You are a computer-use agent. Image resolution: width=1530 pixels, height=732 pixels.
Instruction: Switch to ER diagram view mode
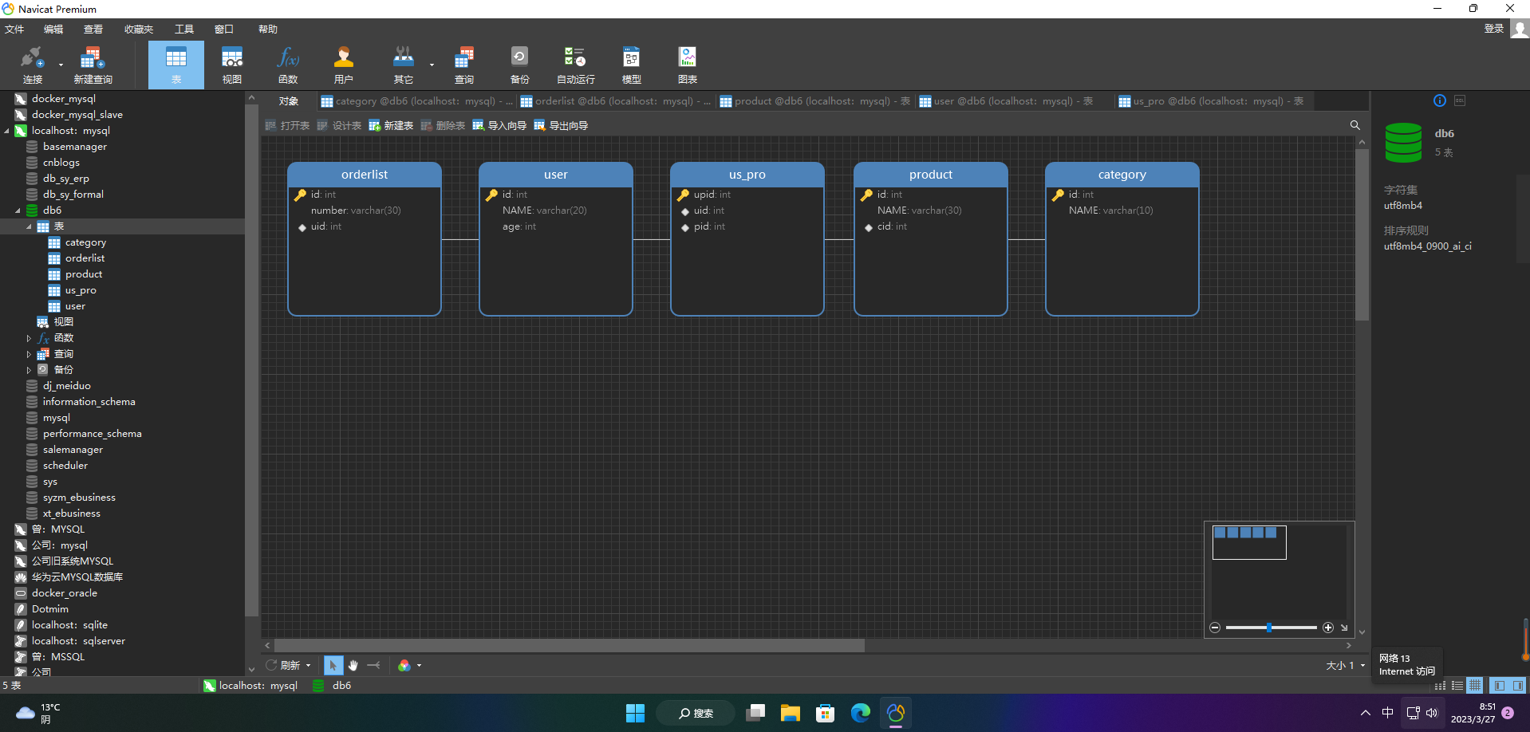tap(1475, 685)
